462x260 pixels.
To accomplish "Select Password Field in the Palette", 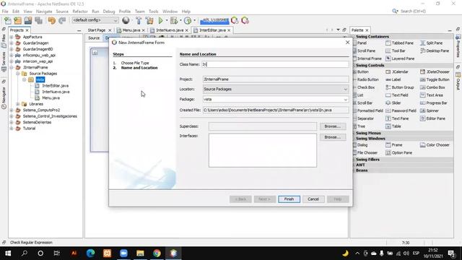I will (401, 110).
